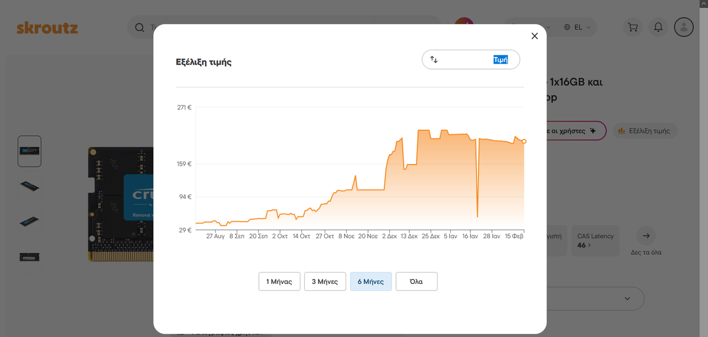The image size is (708, 337).
Task: Select the first product thumbnail
Action: pos(29,151)
